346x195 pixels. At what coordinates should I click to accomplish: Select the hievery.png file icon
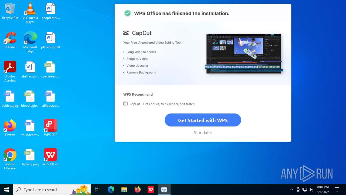click(30, 157)
